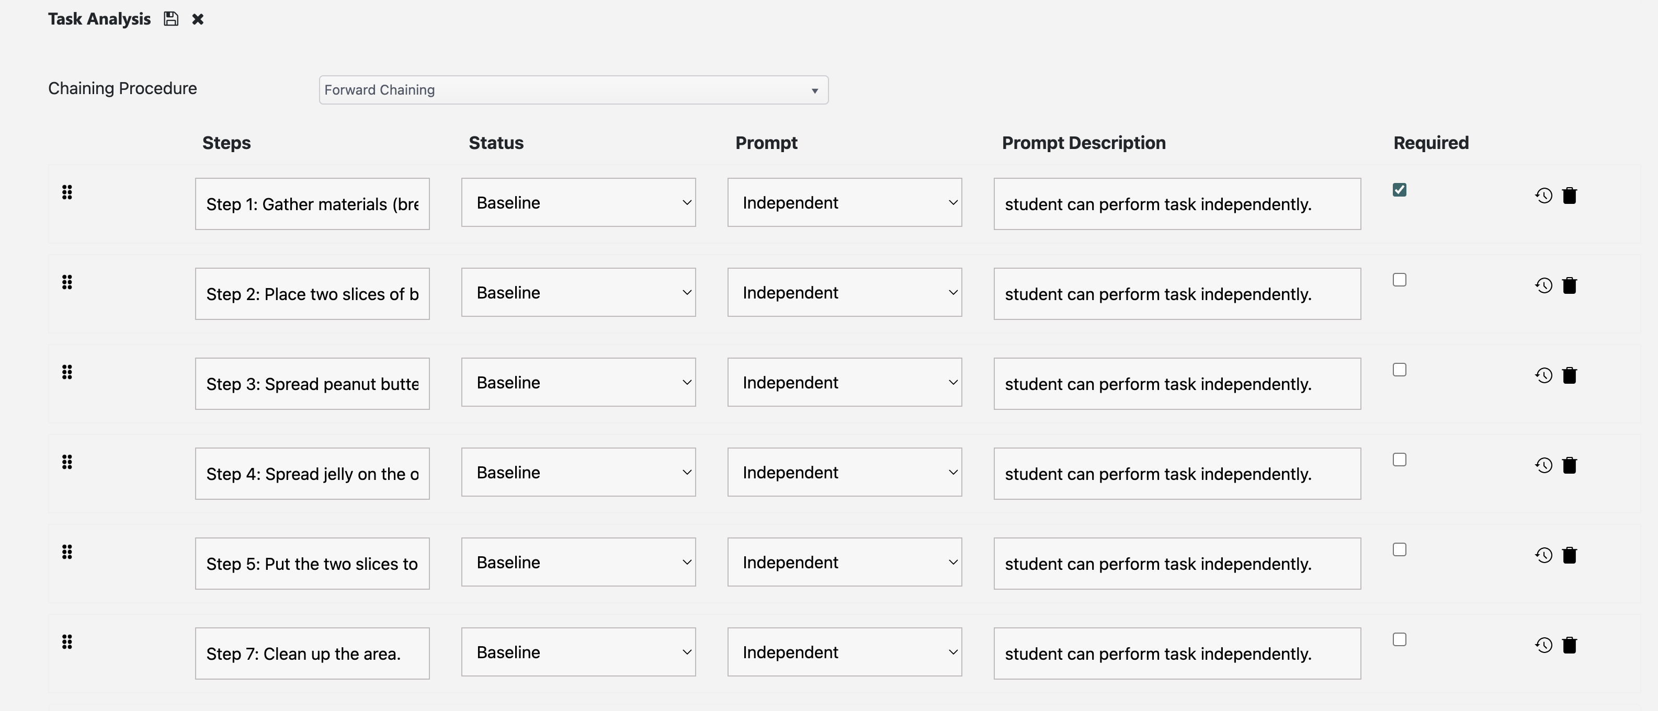
Task: Open the Prompt dropdown for Step 4
Action: (844, 472)
